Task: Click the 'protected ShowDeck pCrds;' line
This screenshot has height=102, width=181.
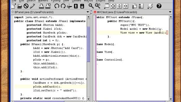Action: point(47,33)
